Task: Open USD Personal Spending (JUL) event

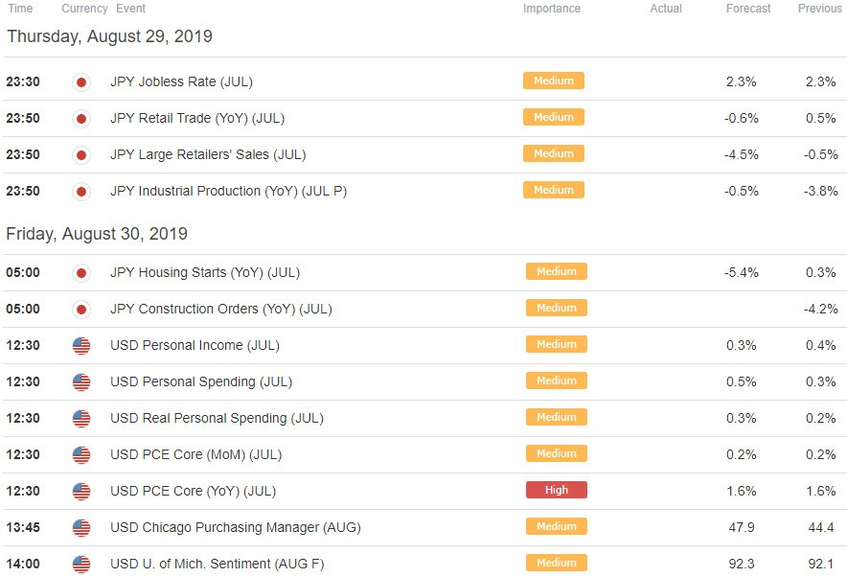Action: point(201,382)
